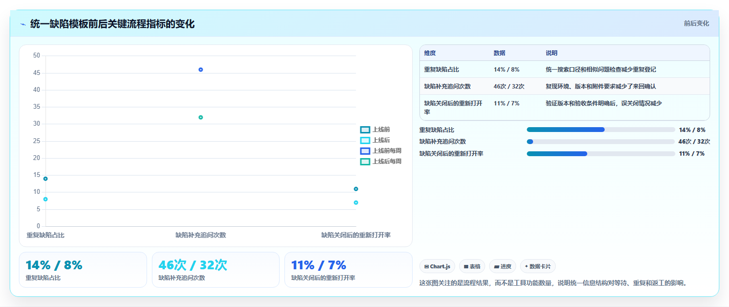Click description 验证版本和验收条件明确后，误关闭情况减少
The height and width of the screenshot is (307, 729).
(604, 103)
